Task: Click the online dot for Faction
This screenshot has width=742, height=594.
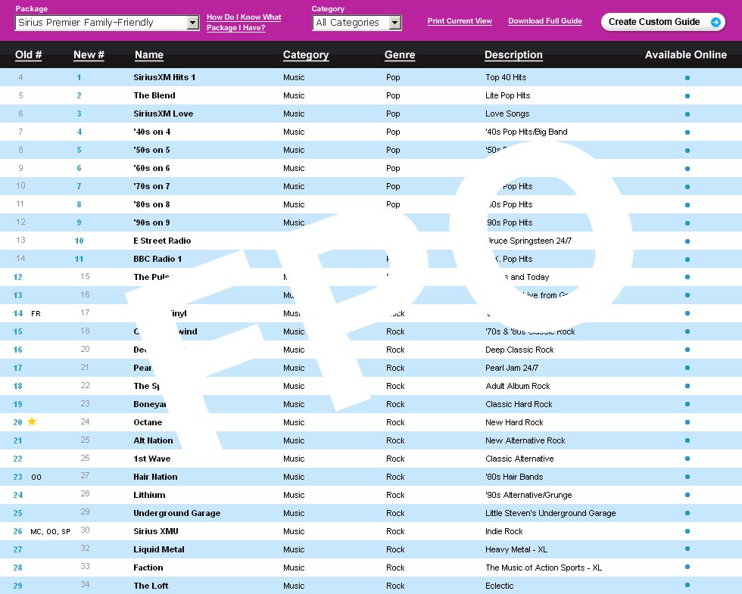Action: pyautogui.click(x=687, y=567)
